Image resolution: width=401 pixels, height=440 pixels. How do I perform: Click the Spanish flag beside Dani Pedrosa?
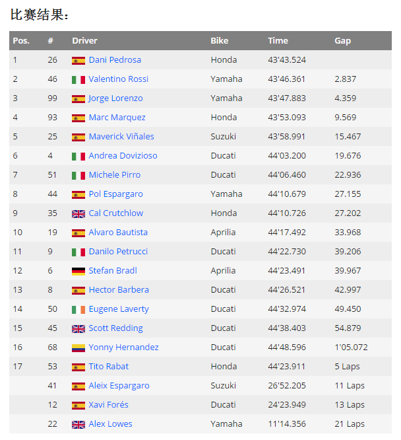click(x=78, y=60)
